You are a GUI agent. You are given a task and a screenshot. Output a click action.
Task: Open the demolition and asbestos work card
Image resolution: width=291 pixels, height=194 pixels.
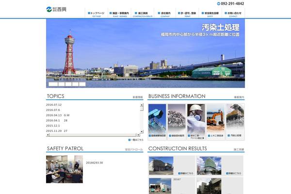click(x=196, y=122)
